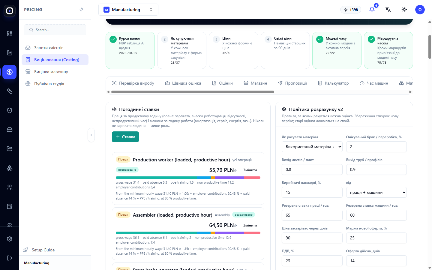Screen dimensions: 432x270
Task: Switch to the 'Швидка оцінка' tab
Action: (183, 83)
